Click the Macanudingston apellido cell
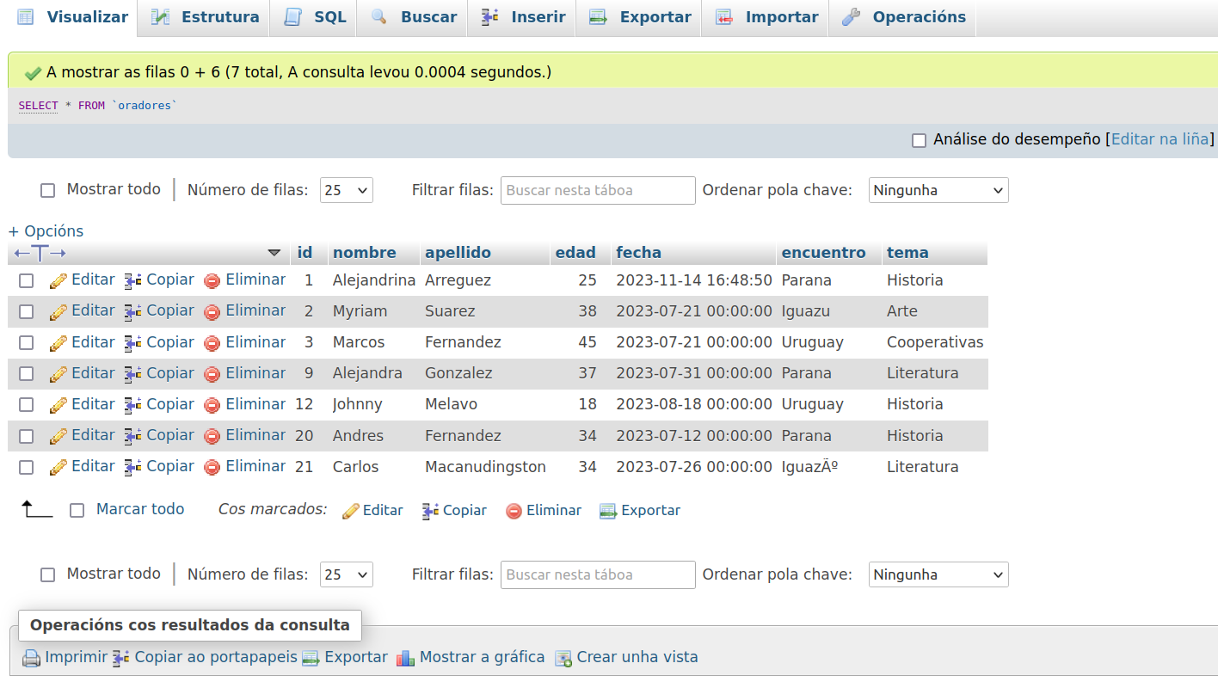1218x694 pixels. point(486,467)
